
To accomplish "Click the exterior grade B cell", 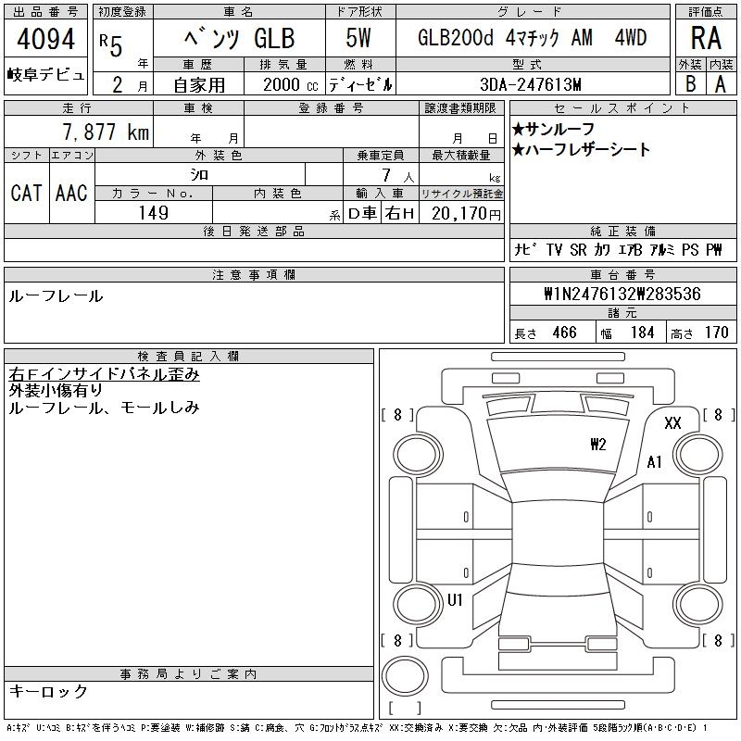I will (690, 84).
